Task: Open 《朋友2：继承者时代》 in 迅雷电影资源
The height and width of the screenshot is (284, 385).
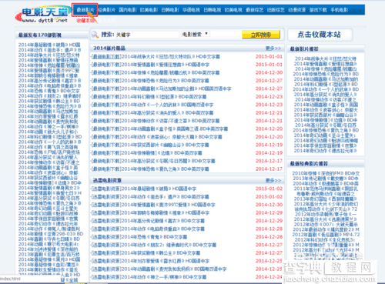Action: 169,245
